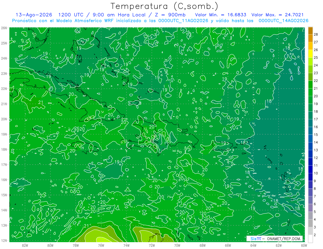This screenshot has width=323, height=249.
Task: Click longitude axis label "66W"
Action: (228, 245)
